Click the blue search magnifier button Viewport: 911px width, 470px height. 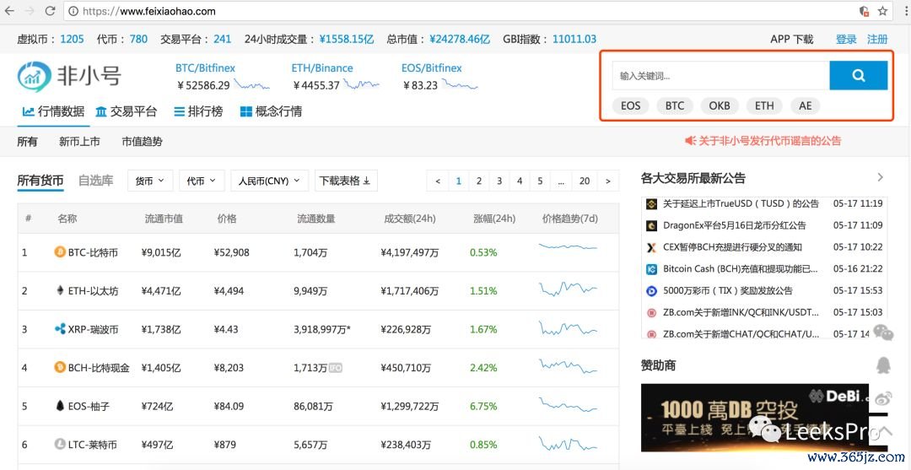point(858,75)
